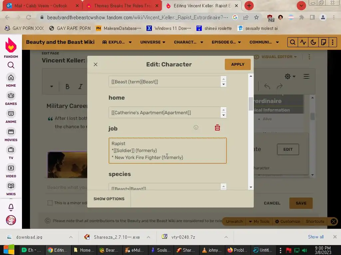Delete the job field with trash icon
341x255 pixels.
pos(217,128)
